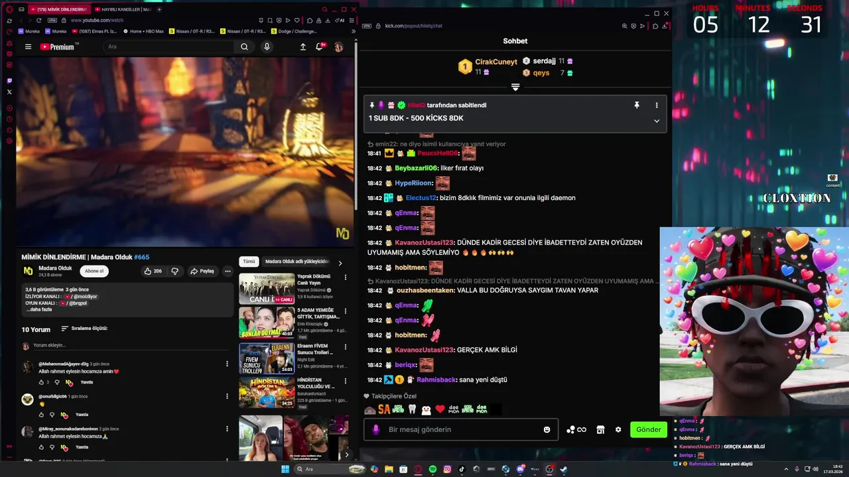Share the video with "Paylaş"
The width and height of the screenshot is (849, 477).
coord(202,271)
